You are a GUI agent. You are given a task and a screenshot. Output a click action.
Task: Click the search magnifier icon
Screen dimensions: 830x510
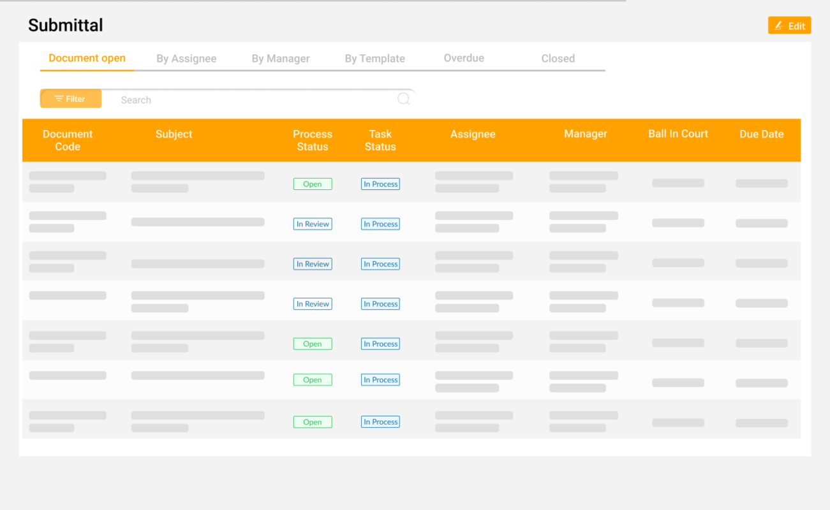click(403, 99)
